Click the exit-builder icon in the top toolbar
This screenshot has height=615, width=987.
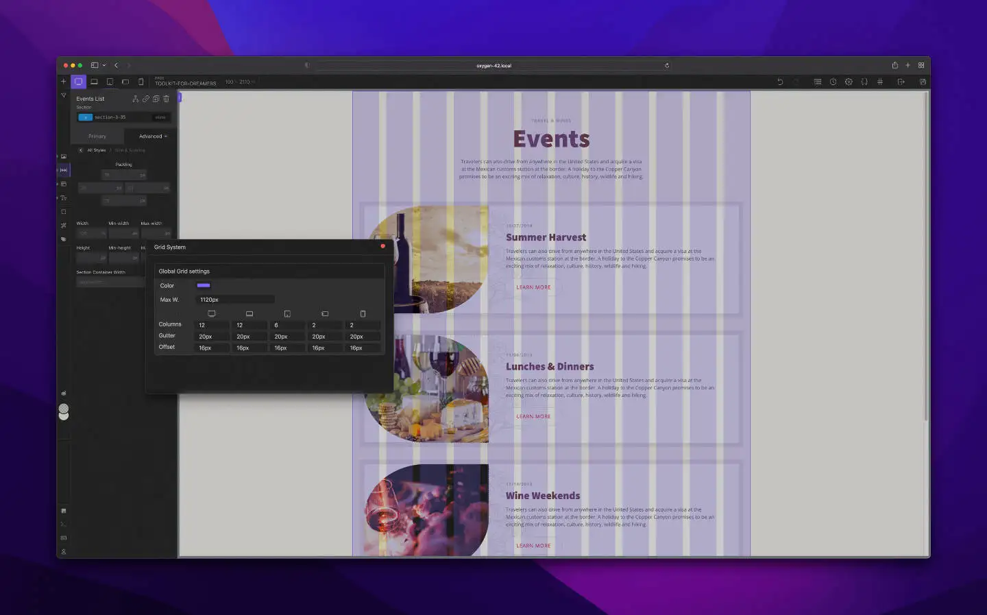coord(901,82)
